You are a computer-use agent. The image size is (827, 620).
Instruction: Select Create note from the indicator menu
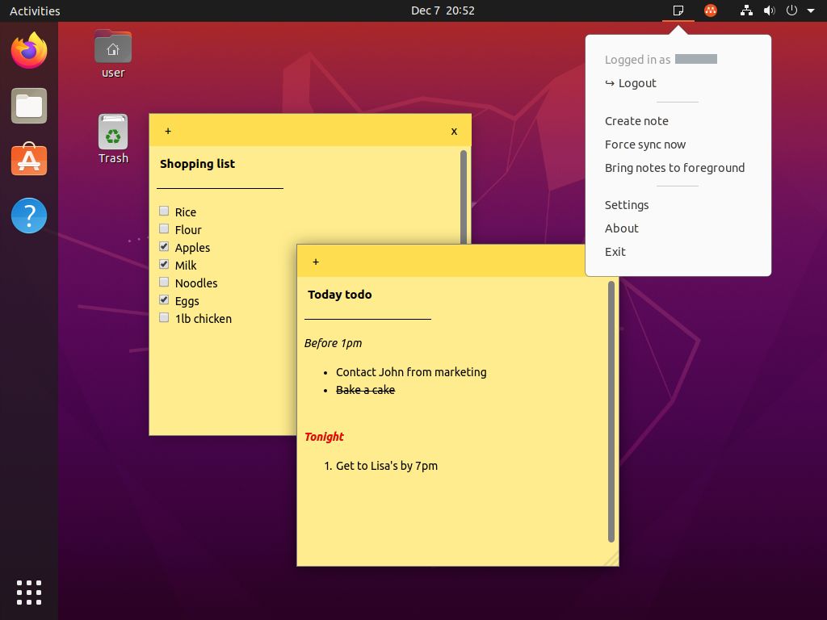636,120
